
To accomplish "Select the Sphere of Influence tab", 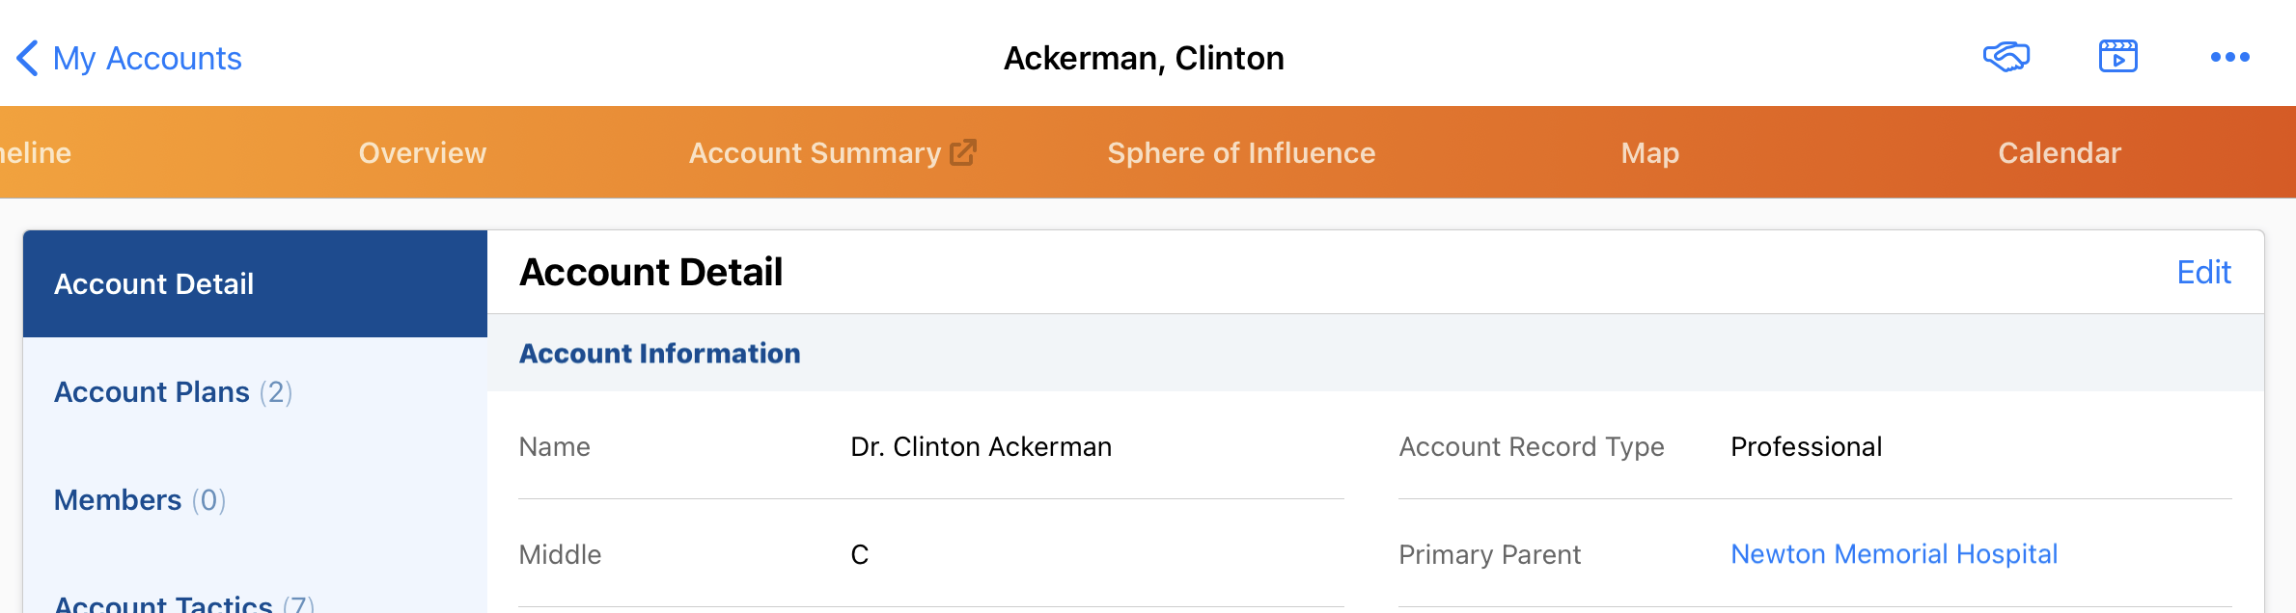I will pos(1240,152).
